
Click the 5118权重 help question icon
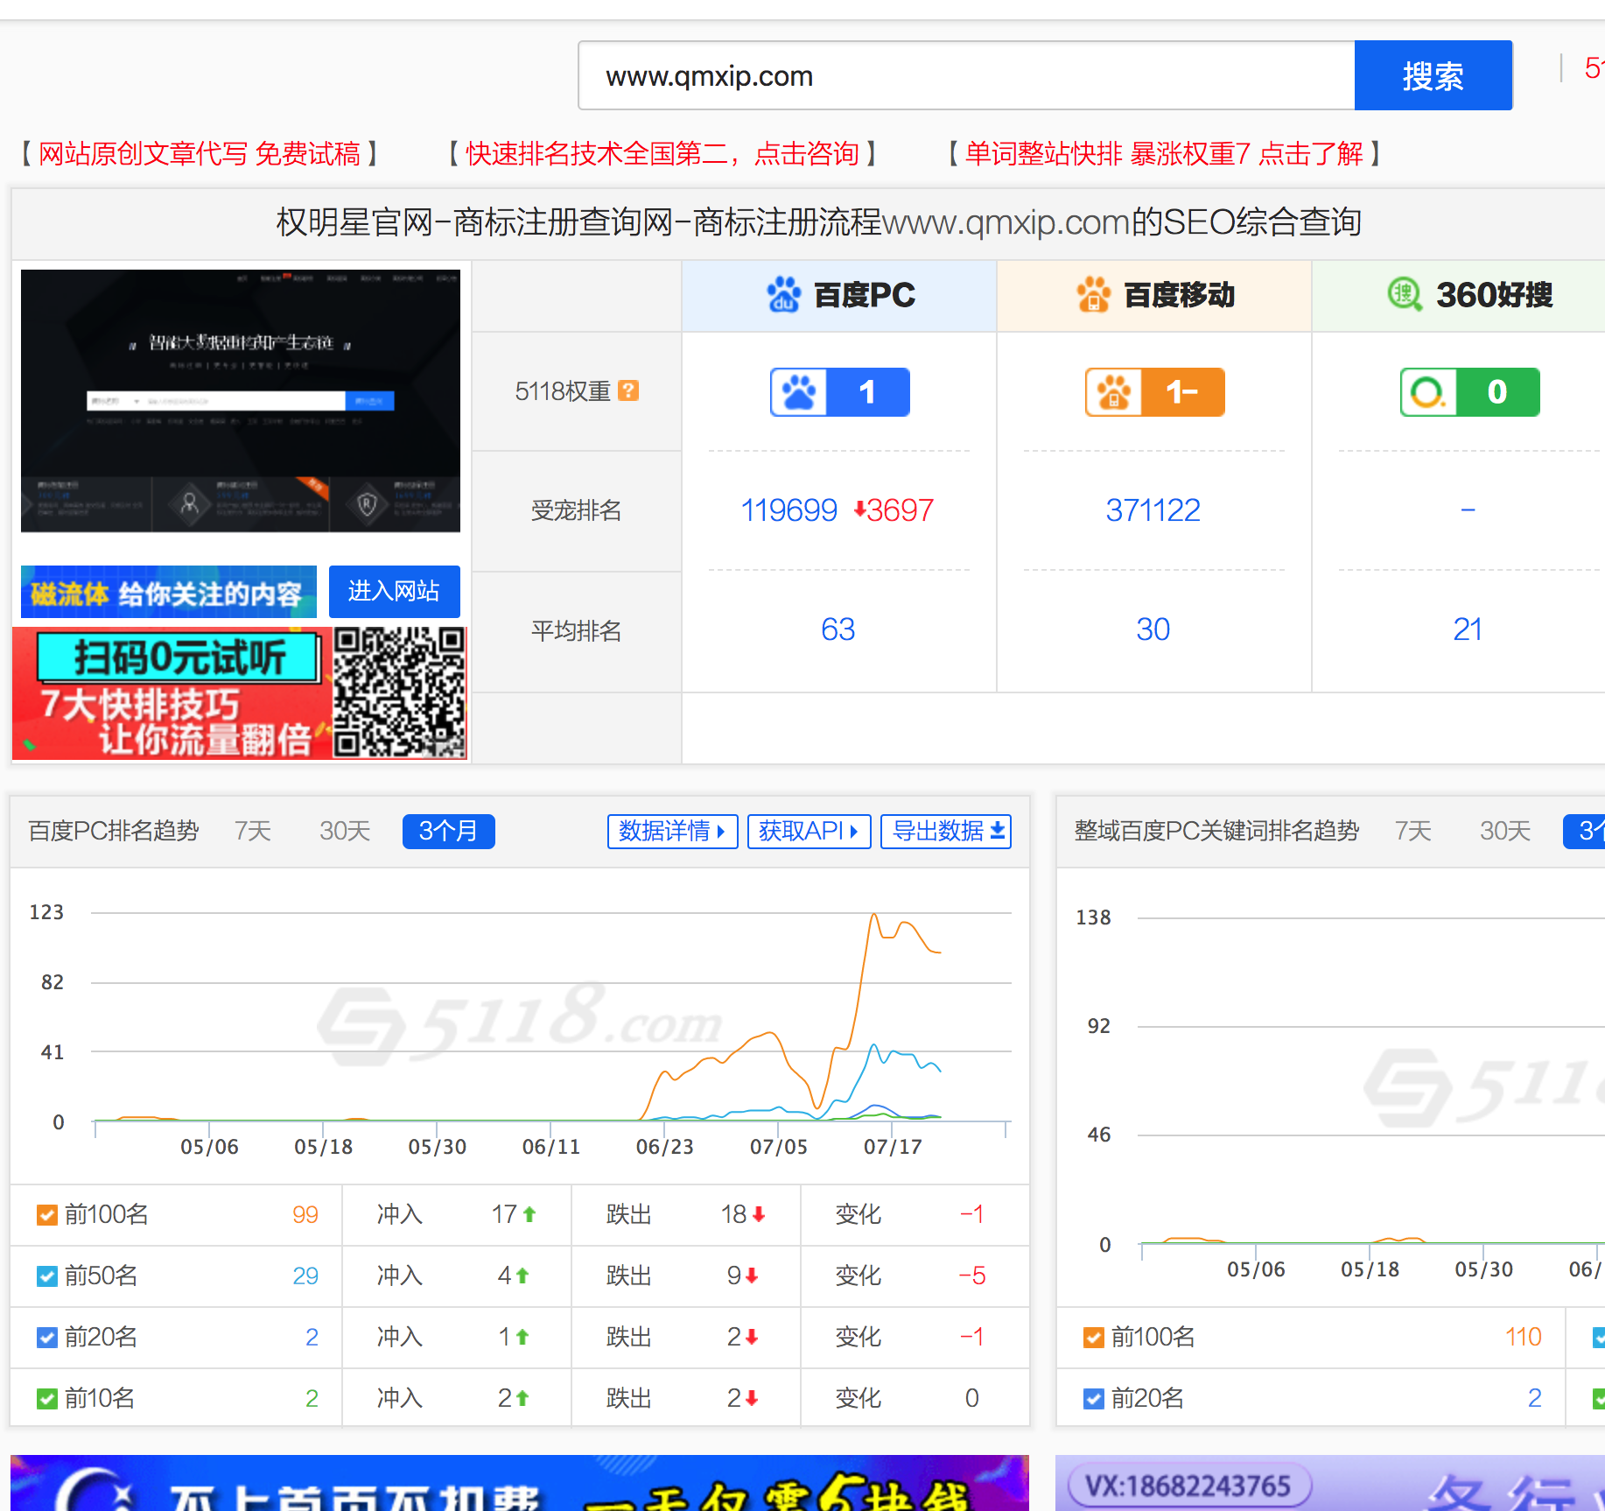click(x=628, y=390)
